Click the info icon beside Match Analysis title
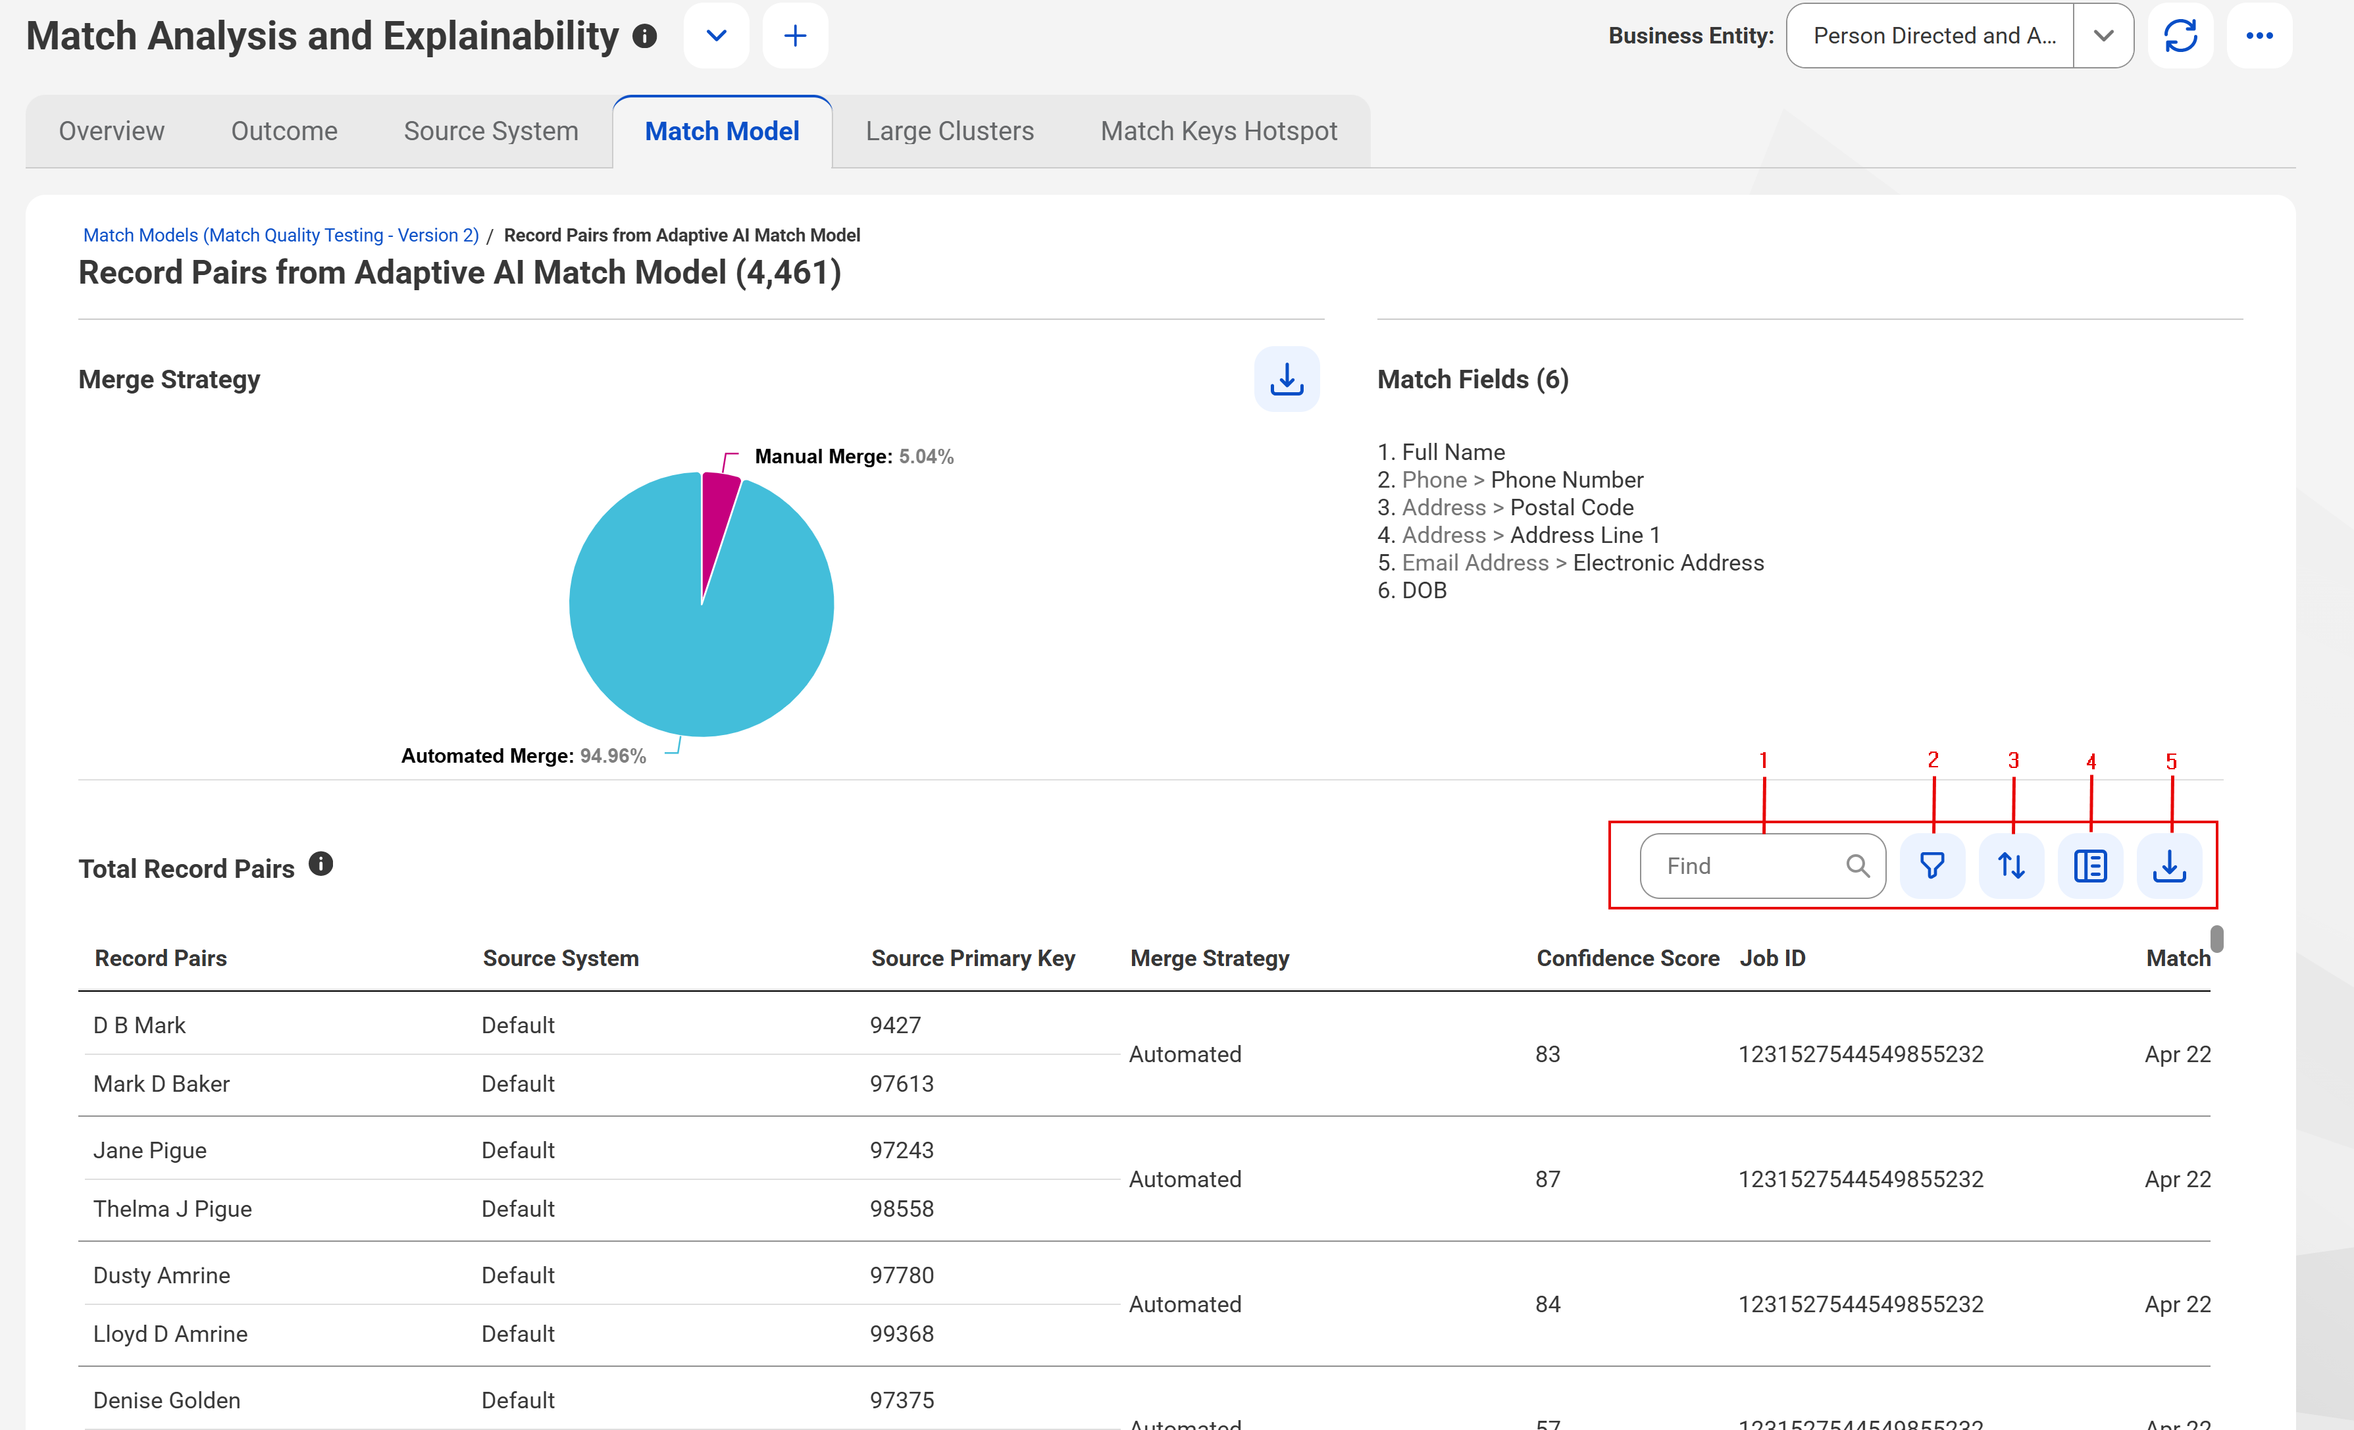2354x1430 pixels. pyautogui.click(x=645, y=36)
